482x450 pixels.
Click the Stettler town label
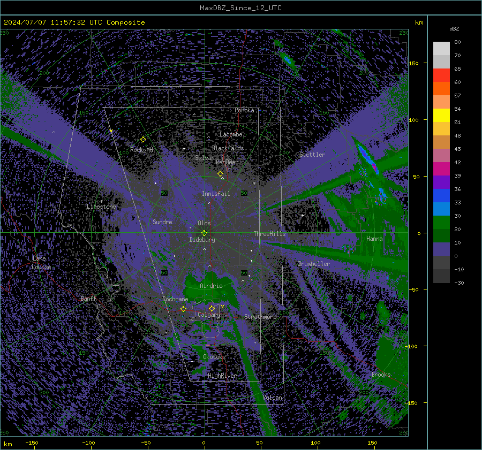pos(312,155)
